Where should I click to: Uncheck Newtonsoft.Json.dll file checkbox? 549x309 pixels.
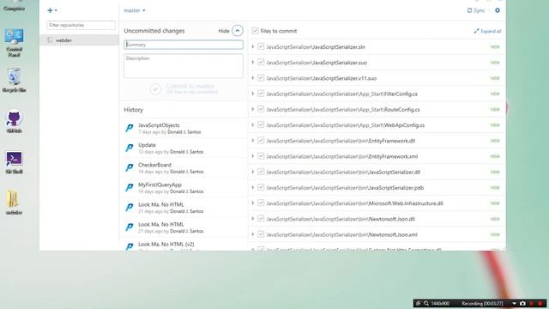click(x=261, y=219)
